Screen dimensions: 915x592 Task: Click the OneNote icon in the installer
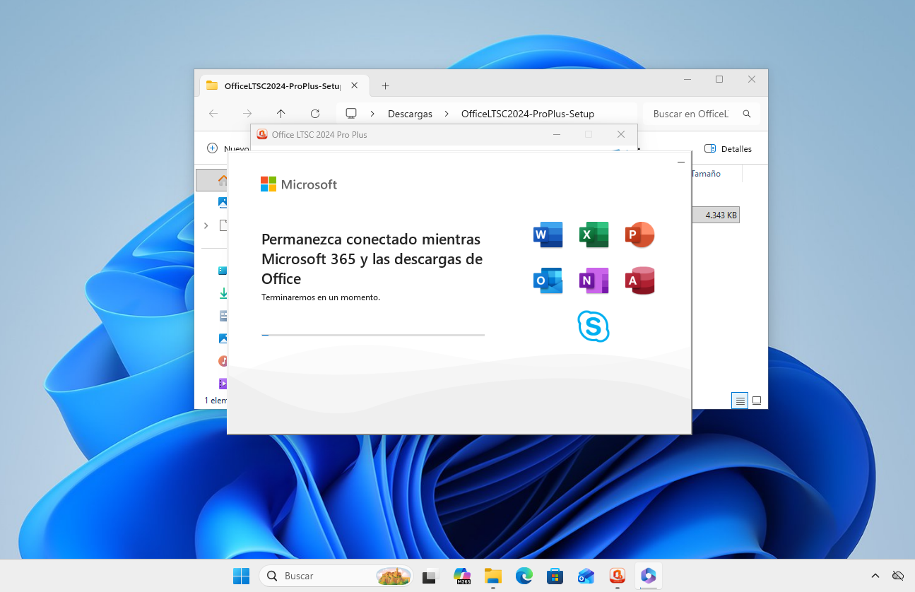click(594, 280)
